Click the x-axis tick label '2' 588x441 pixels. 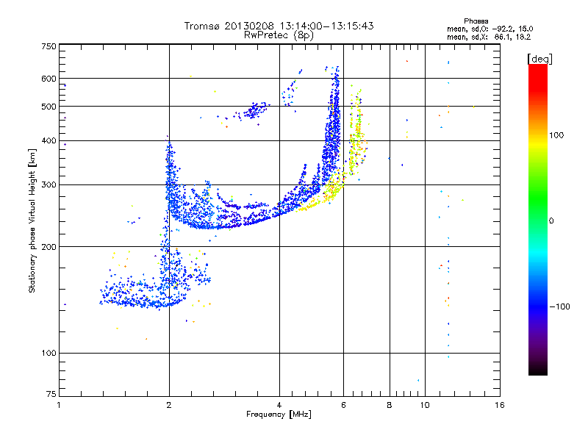[x=169, y=405]
